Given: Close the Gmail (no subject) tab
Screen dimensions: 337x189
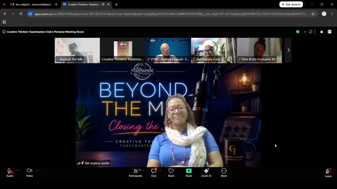Looking at the screenshot, I should pyautogui.click(x=56, y=4).
